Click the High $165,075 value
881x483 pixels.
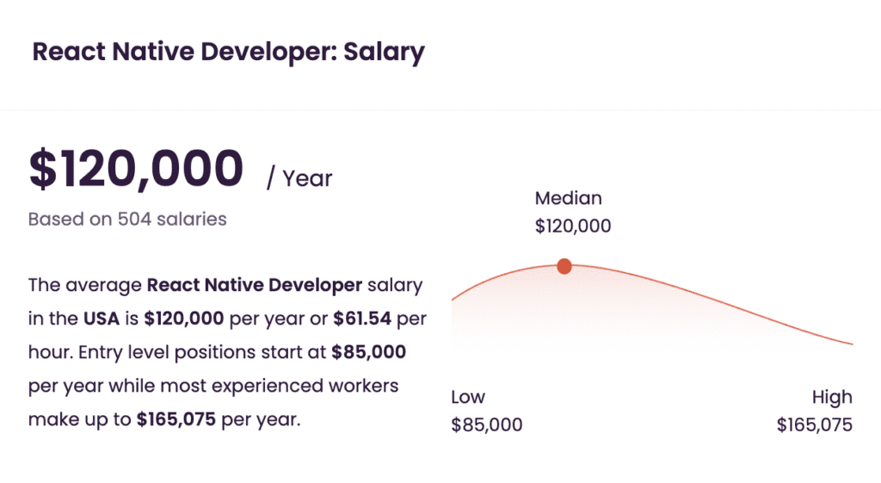pos(815,424)
